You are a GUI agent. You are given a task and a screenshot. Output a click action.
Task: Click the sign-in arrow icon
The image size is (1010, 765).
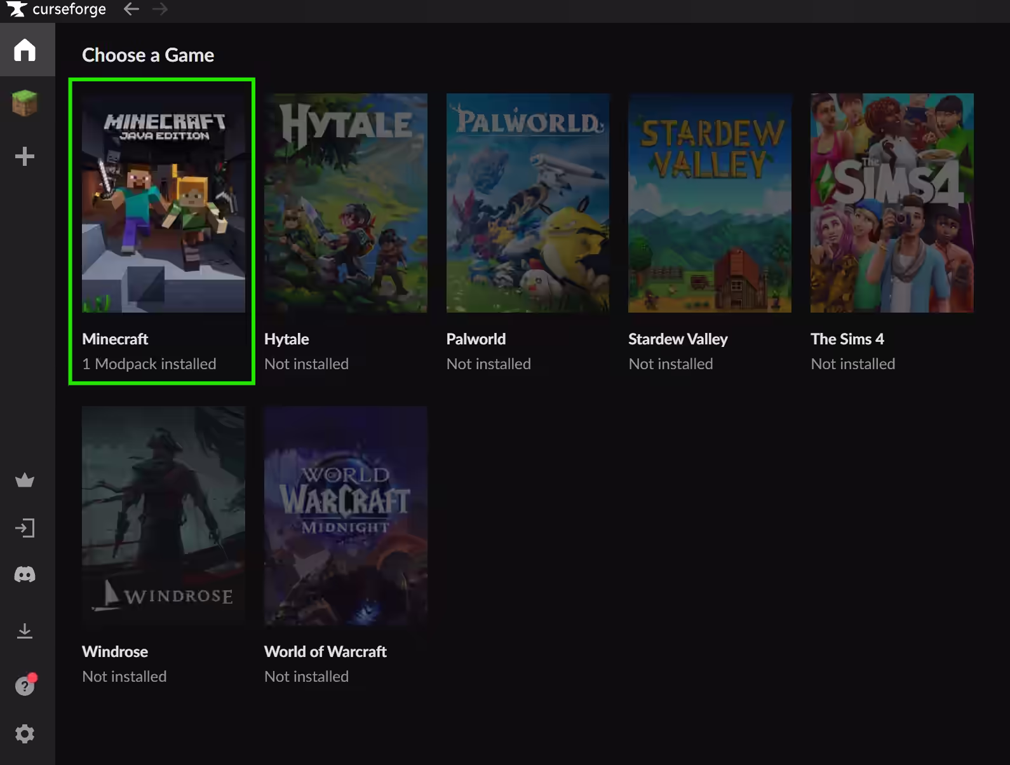click(x=25, y=528)
